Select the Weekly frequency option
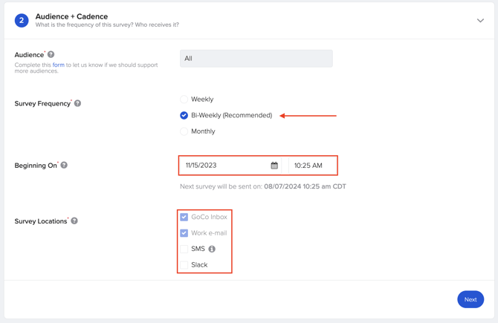Viewport: 498px width, 323px height. point(184,99)
